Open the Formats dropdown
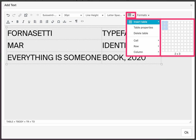The height and width of the screenshot is (140, 196). coord(143,15)
